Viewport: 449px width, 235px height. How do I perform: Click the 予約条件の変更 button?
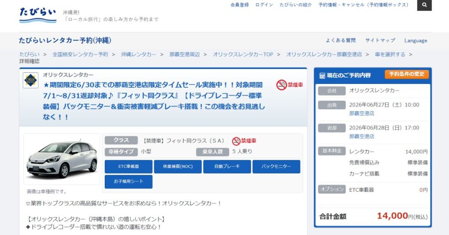(406, 74)
